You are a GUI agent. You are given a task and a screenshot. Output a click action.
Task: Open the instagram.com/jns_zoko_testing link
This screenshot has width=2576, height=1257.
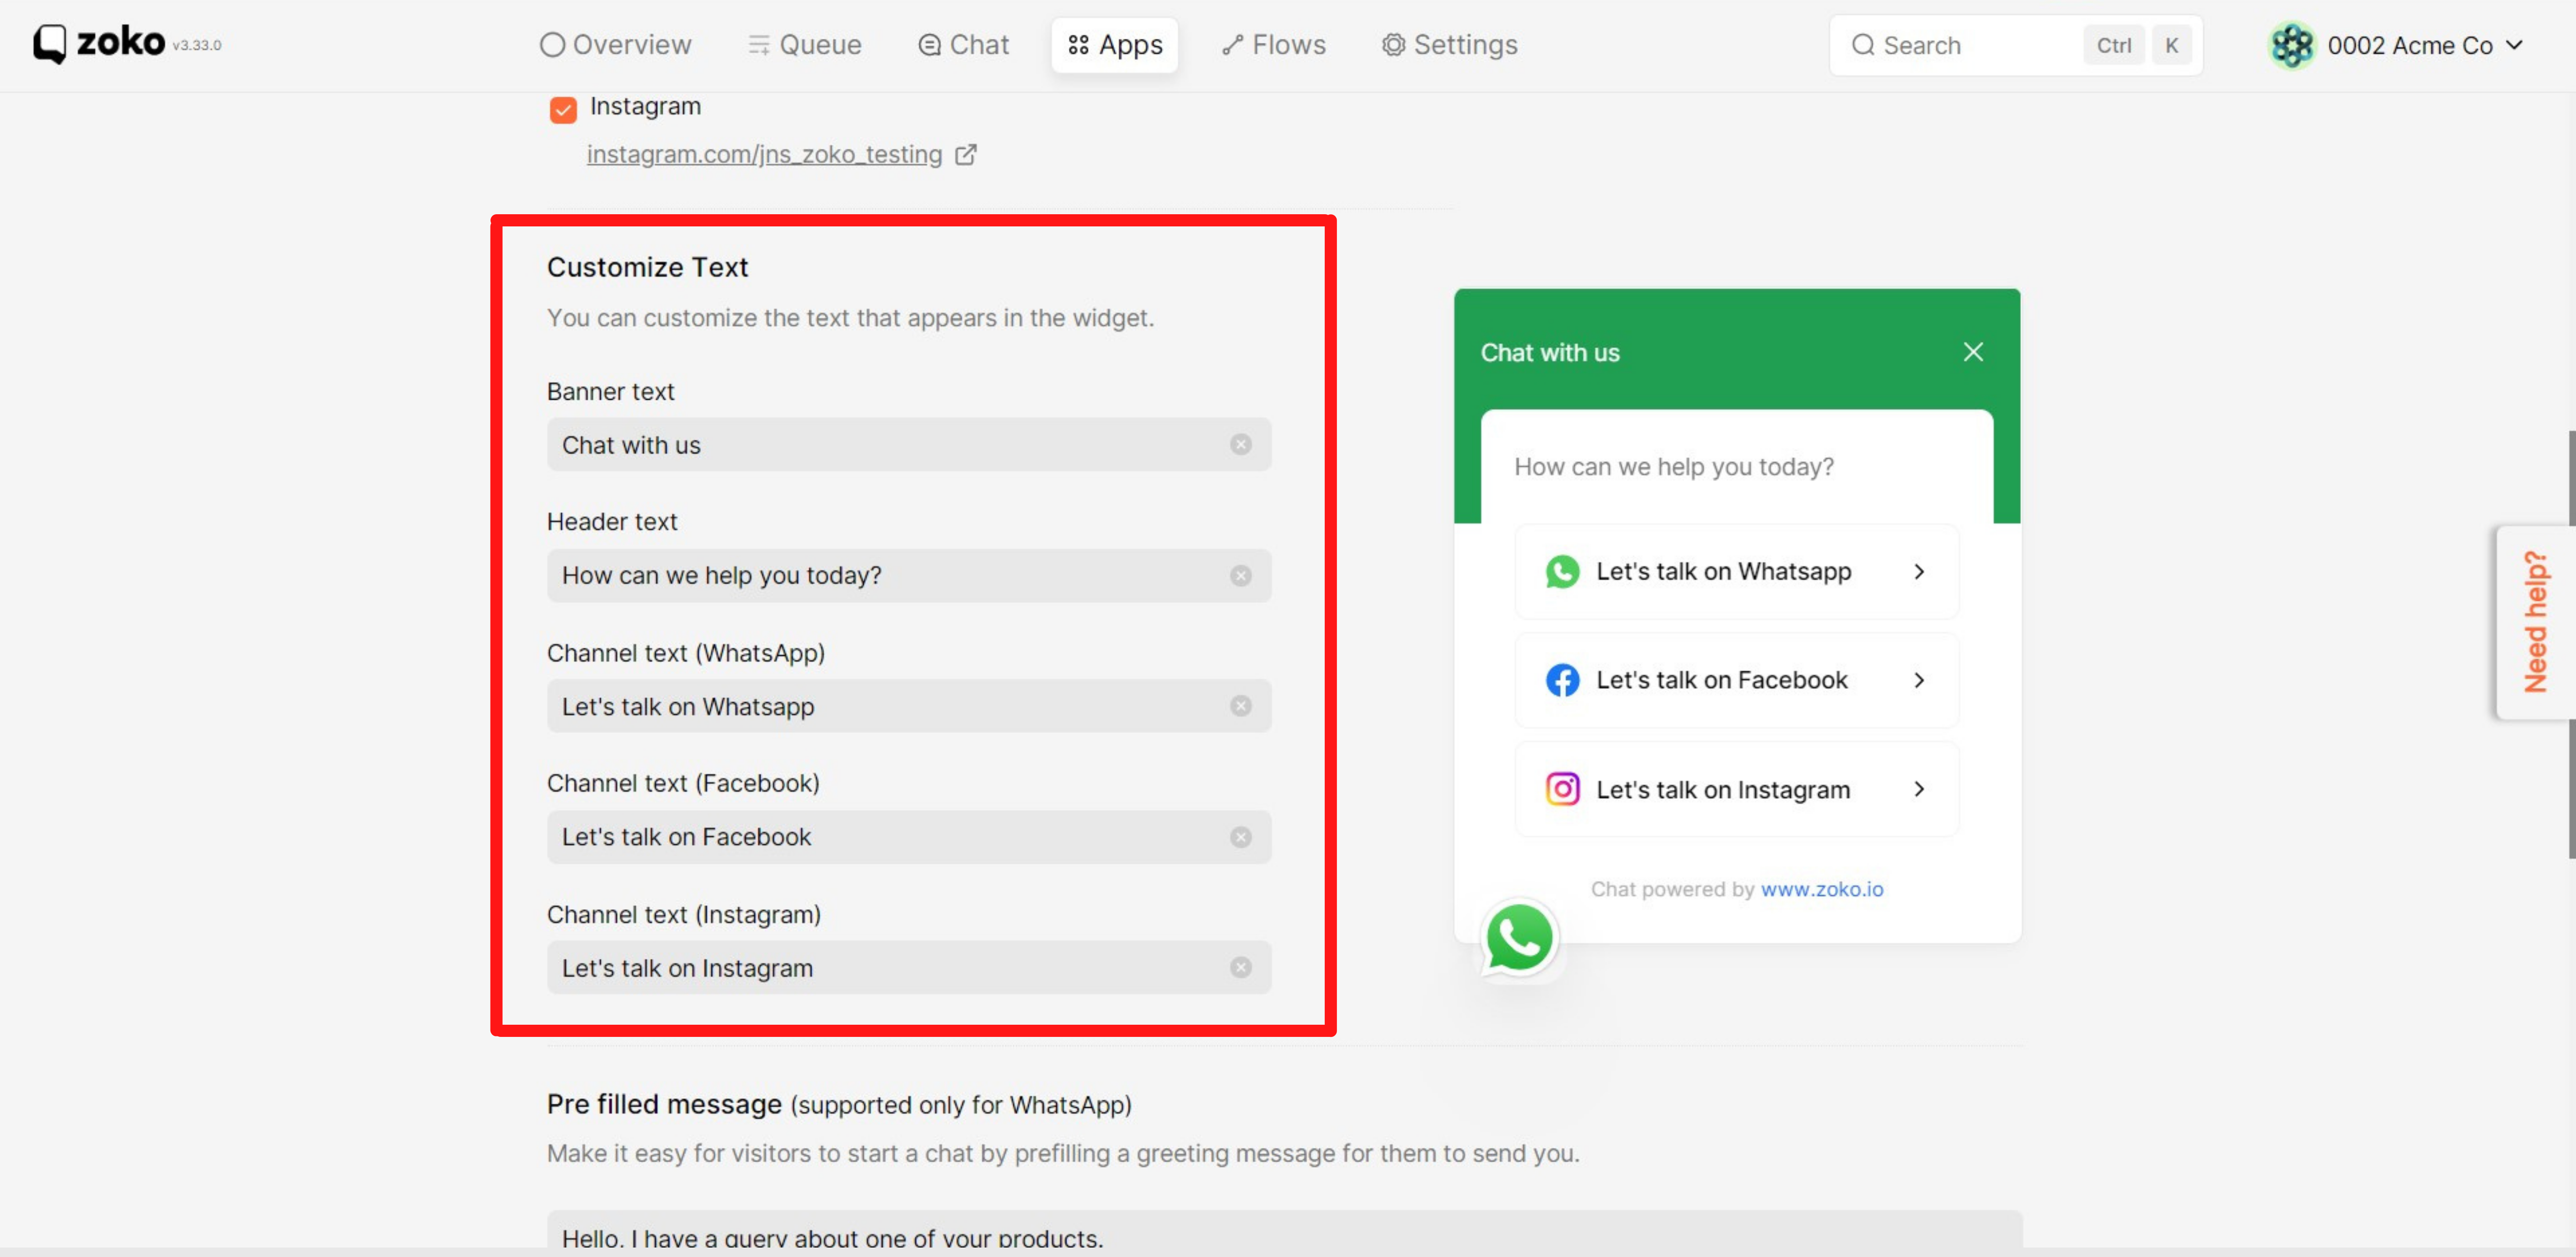764,154
